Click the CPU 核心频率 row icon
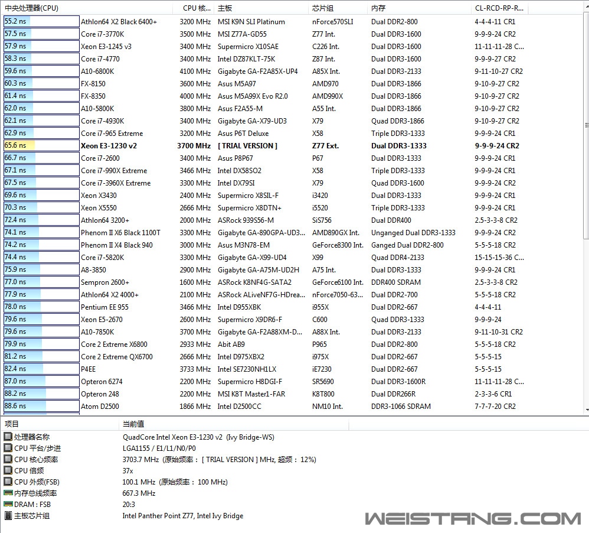This screenshot has width=589, height=533. coord(8,459)
